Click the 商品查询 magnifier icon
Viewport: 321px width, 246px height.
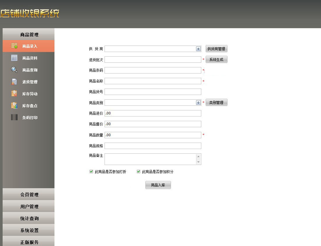pos(14,70)
